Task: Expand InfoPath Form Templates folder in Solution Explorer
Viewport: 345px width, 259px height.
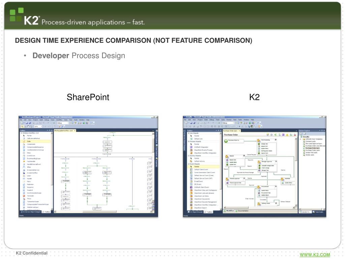Action: tap(300, 139)
